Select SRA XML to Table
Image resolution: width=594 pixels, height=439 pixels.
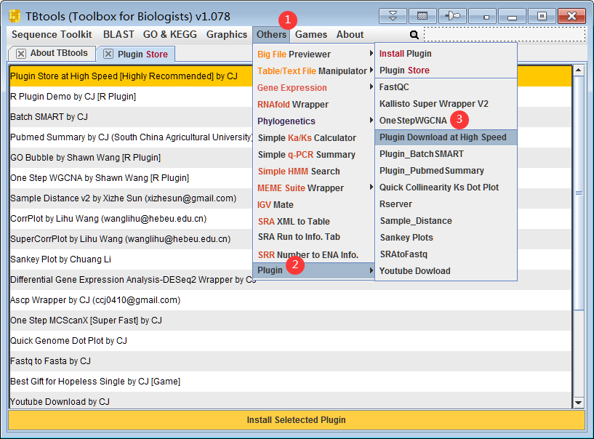(313, 221)
